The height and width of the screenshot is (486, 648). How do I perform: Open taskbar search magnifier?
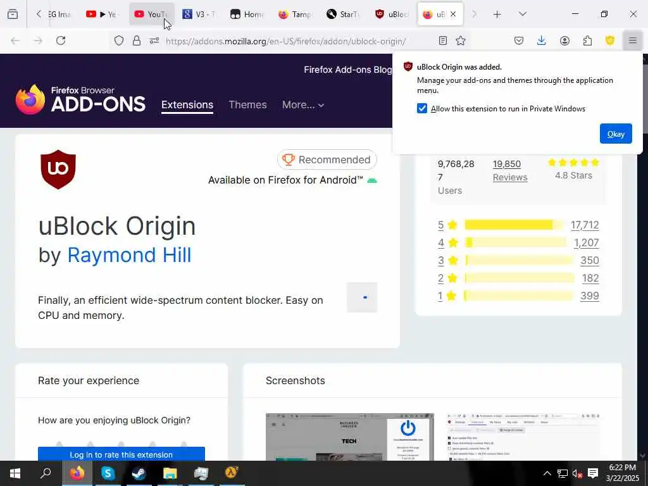click(46, 473)
